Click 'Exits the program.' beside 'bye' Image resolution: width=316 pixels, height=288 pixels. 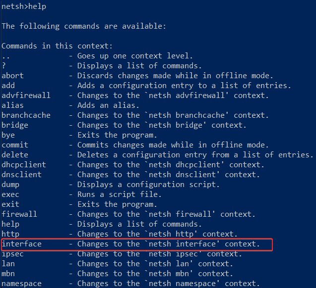point(117,135)
